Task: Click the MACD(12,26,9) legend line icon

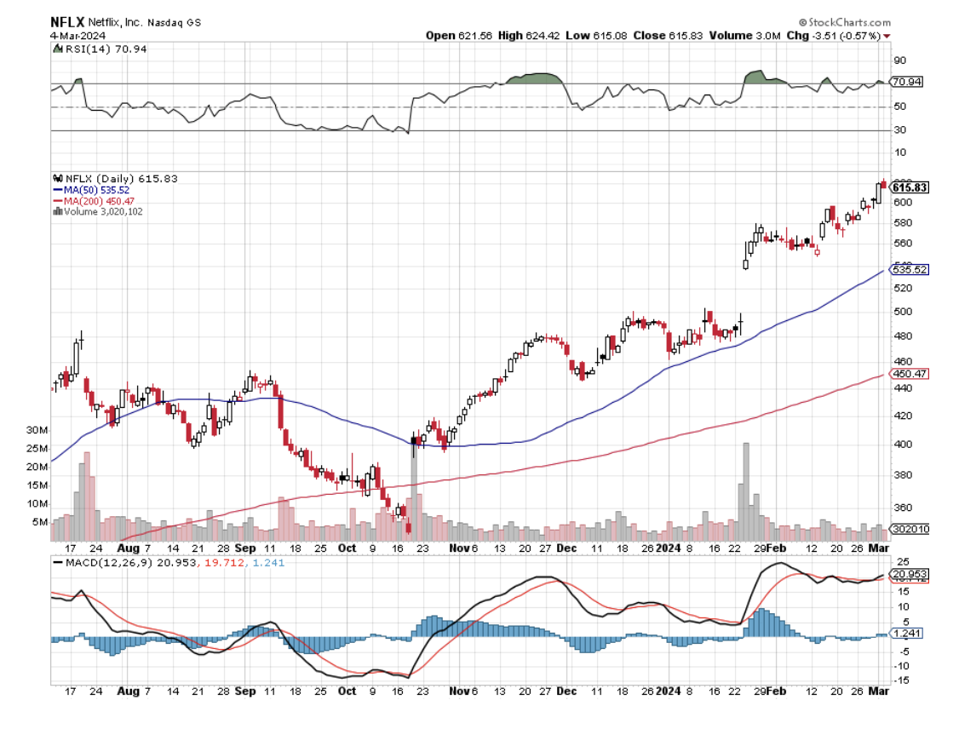Action: tap(58, 563)
